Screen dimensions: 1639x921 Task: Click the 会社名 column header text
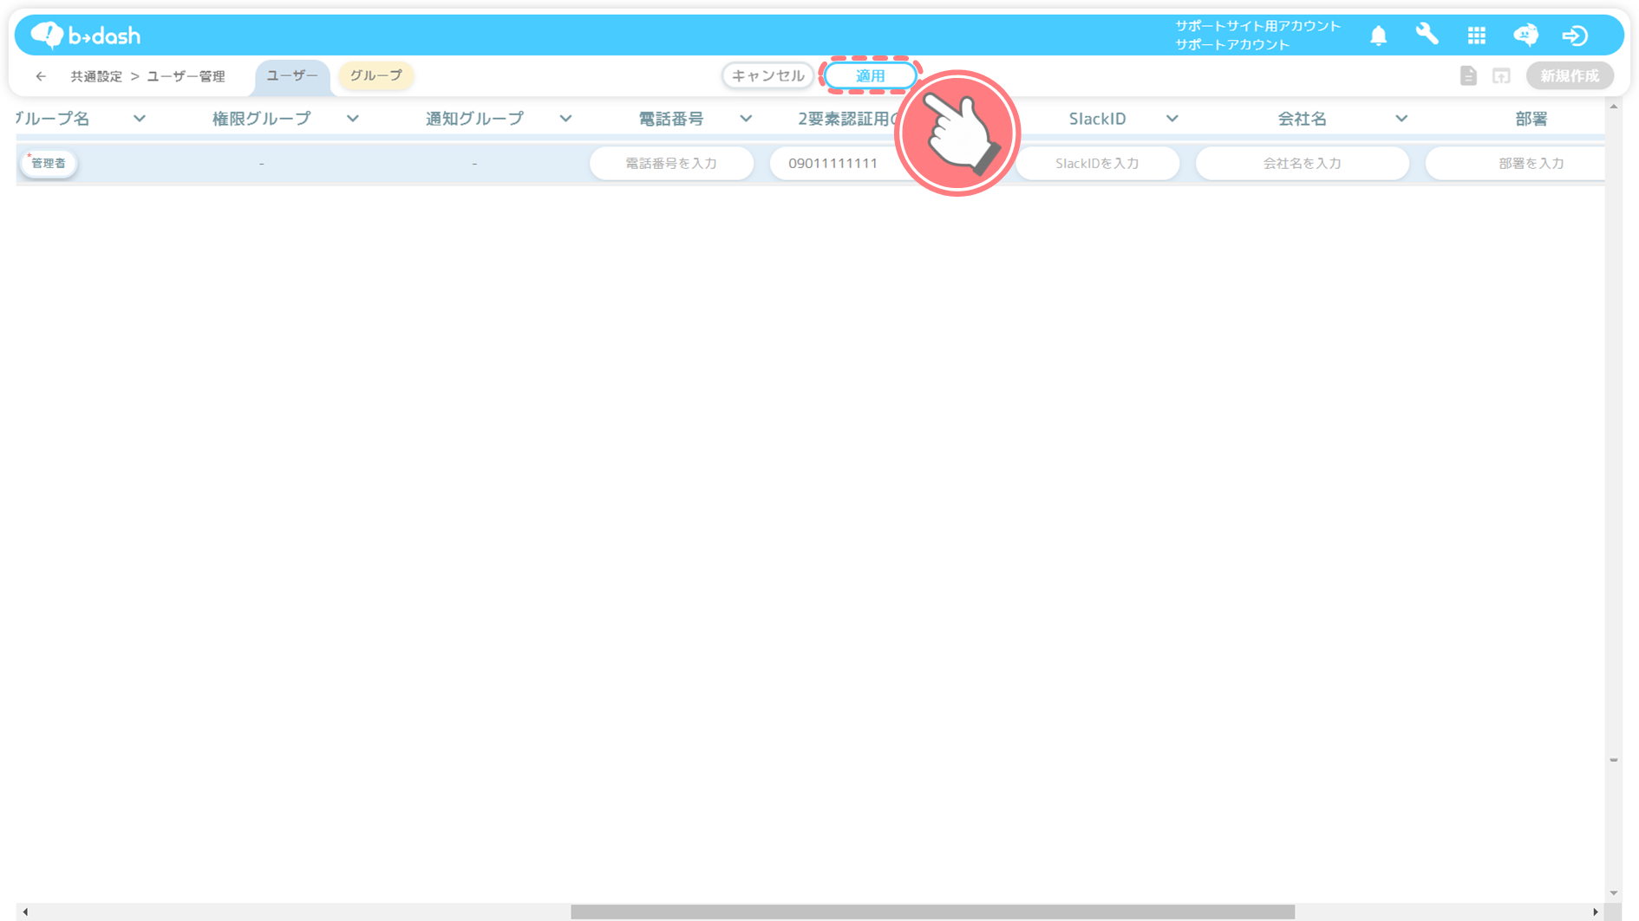(x=1302, y=119)
